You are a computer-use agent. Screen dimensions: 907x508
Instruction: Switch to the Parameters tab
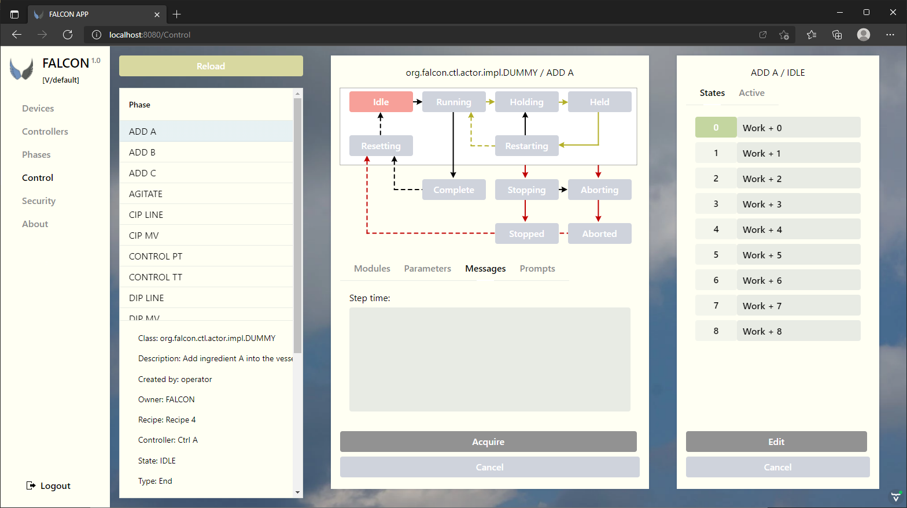(x=427, y=269)
